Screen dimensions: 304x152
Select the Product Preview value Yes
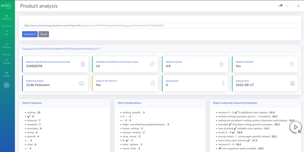pos(238,66)
